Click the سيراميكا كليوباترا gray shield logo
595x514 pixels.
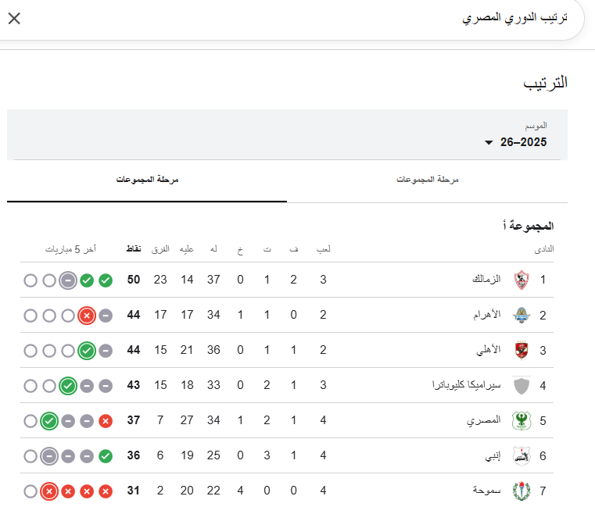(x=522, y=386)
